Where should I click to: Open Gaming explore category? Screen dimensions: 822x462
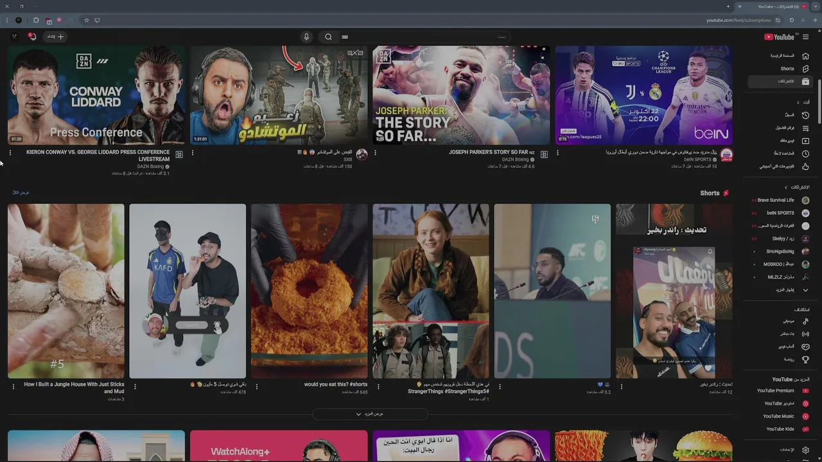[x=779, y=346]
